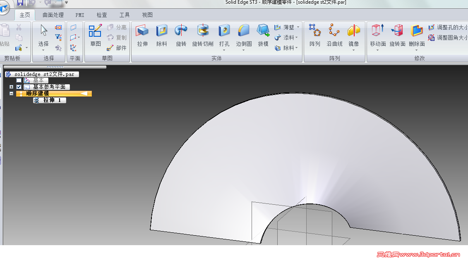Choose the 拔模 draft tool
Image resolution: width=468 pixels, height=260 pixels.
pyautogui.click(x=263, y=35)
